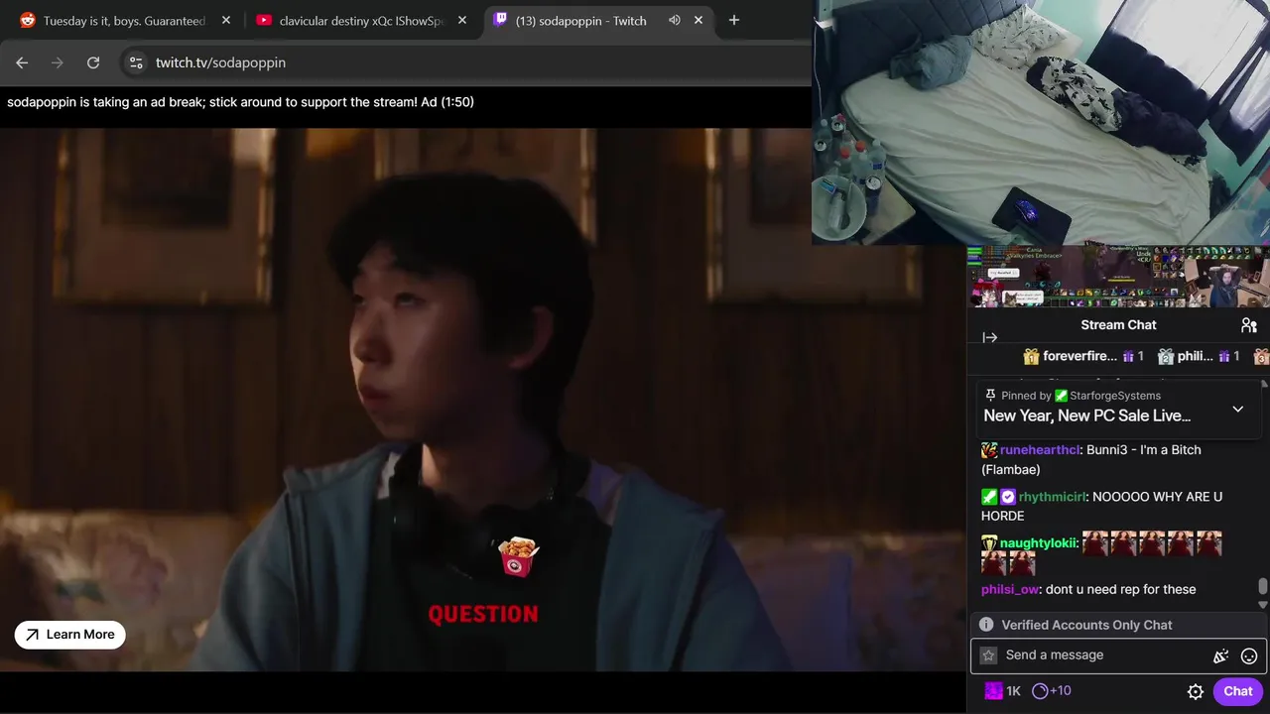Open site information icon in address bar

(136, 62)
